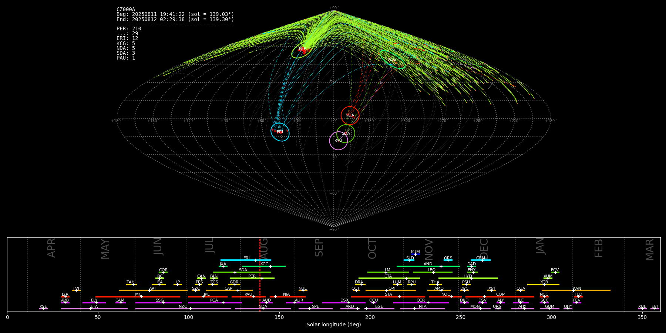Click the cyan ERI radiant circle on map
This screenshot has width=666, height=333.
(x=280, y=132)
